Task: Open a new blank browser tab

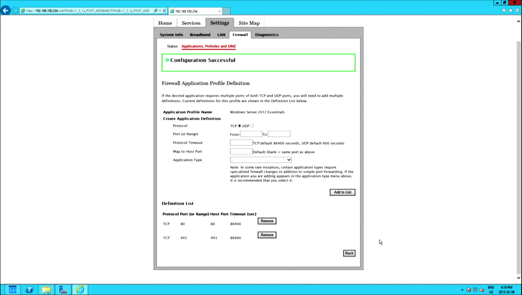Action: click(226, 11)
